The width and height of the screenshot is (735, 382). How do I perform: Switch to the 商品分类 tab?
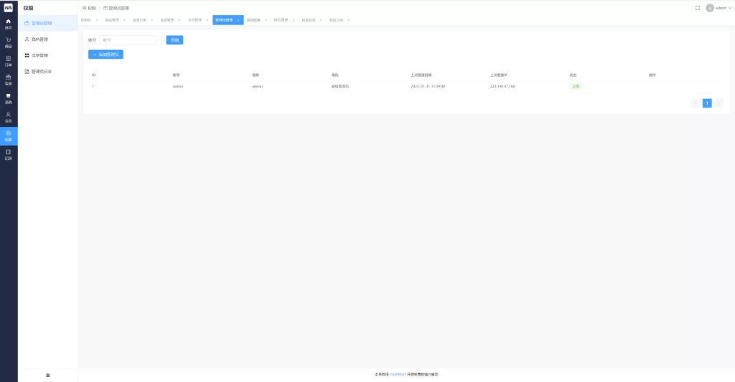336,20
